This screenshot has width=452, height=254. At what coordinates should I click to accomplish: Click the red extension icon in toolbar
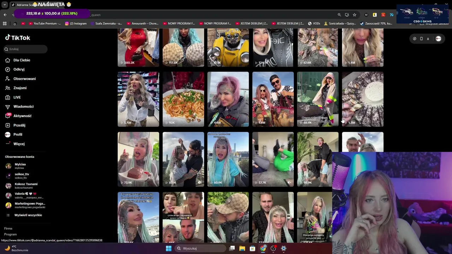[383, 15]
